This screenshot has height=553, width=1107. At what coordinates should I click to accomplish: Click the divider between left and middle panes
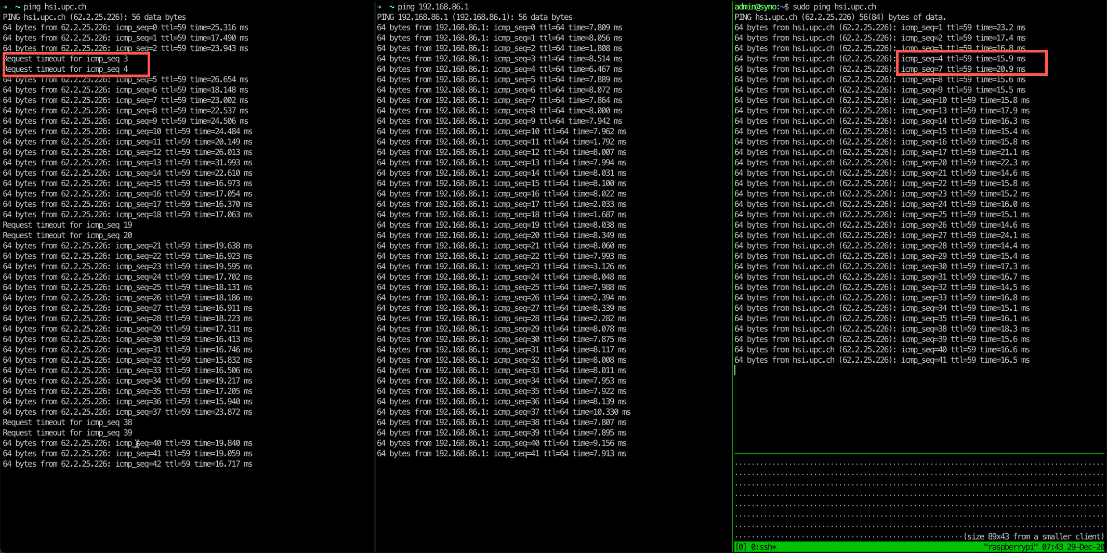375,260
